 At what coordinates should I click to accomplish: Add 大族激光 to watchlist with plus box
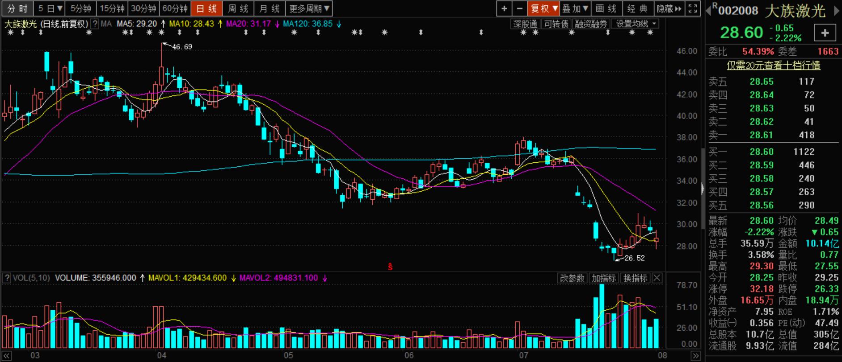(825, 33)
